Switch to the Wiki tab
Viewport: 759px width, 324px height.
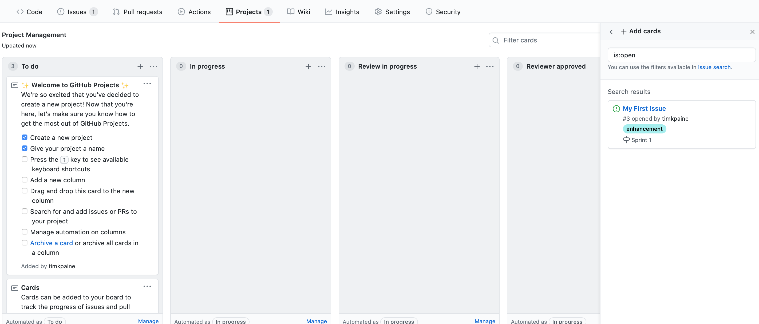(299, 12)
